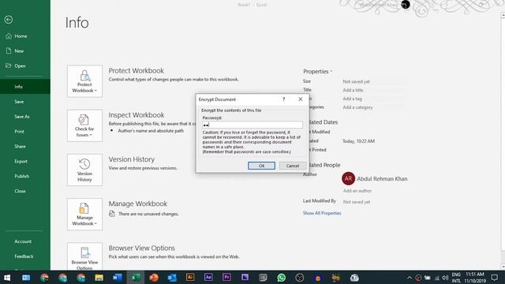This screenshot has width=505, height=284.
Task: Click the Version History button
Action: pos(84,170)
